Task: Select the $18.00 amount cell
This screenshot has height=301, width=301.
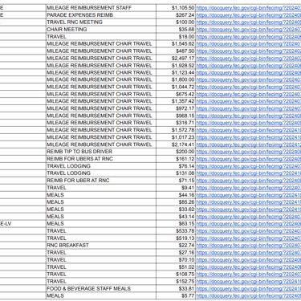Action: coord(176,37)
